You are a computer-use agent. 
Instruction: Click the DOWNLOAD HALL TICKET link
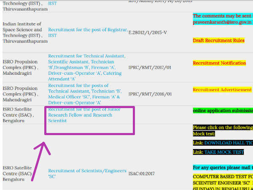coord(229,143)
